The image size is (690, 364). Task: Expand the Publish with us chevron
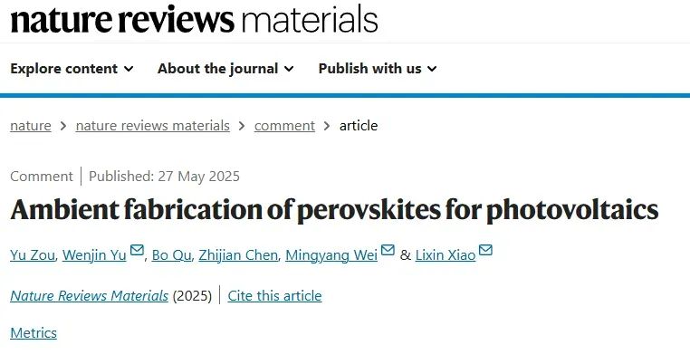click(432, 69)
